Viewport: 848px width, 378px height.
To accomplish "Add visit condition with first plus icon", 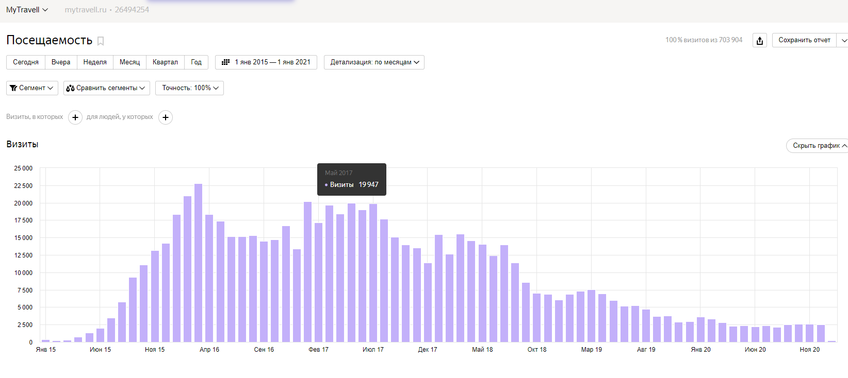I will click(x=75, y=117).
